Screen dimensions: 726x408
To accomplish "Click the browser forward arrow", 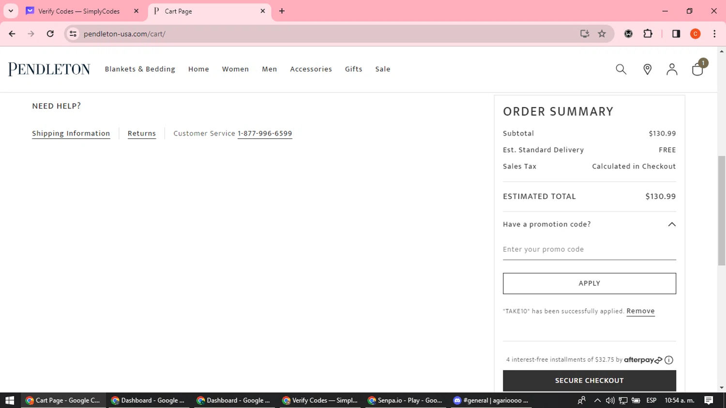I will click(31, 34).
